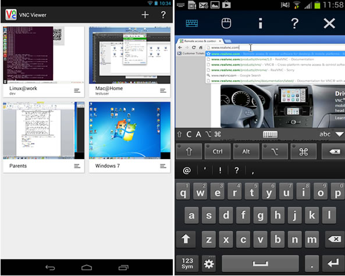Click the www.realvnc.com address bar
Image resolution: width=345 pixels, height=276 pixels.
(x=275, y=48)
